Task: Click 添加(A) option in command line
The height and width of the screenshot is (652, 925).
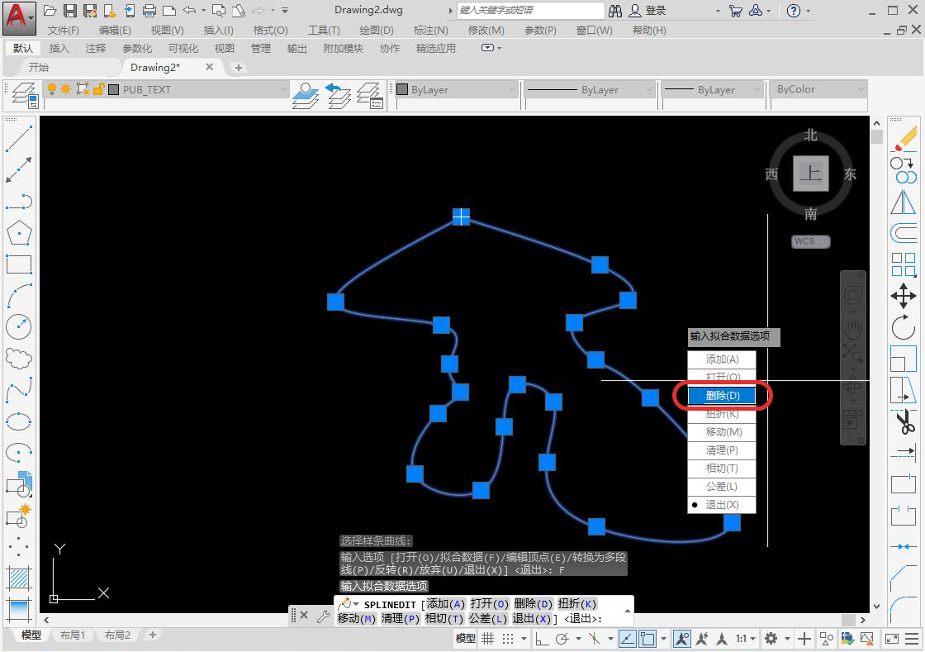Action: (445, 603)
